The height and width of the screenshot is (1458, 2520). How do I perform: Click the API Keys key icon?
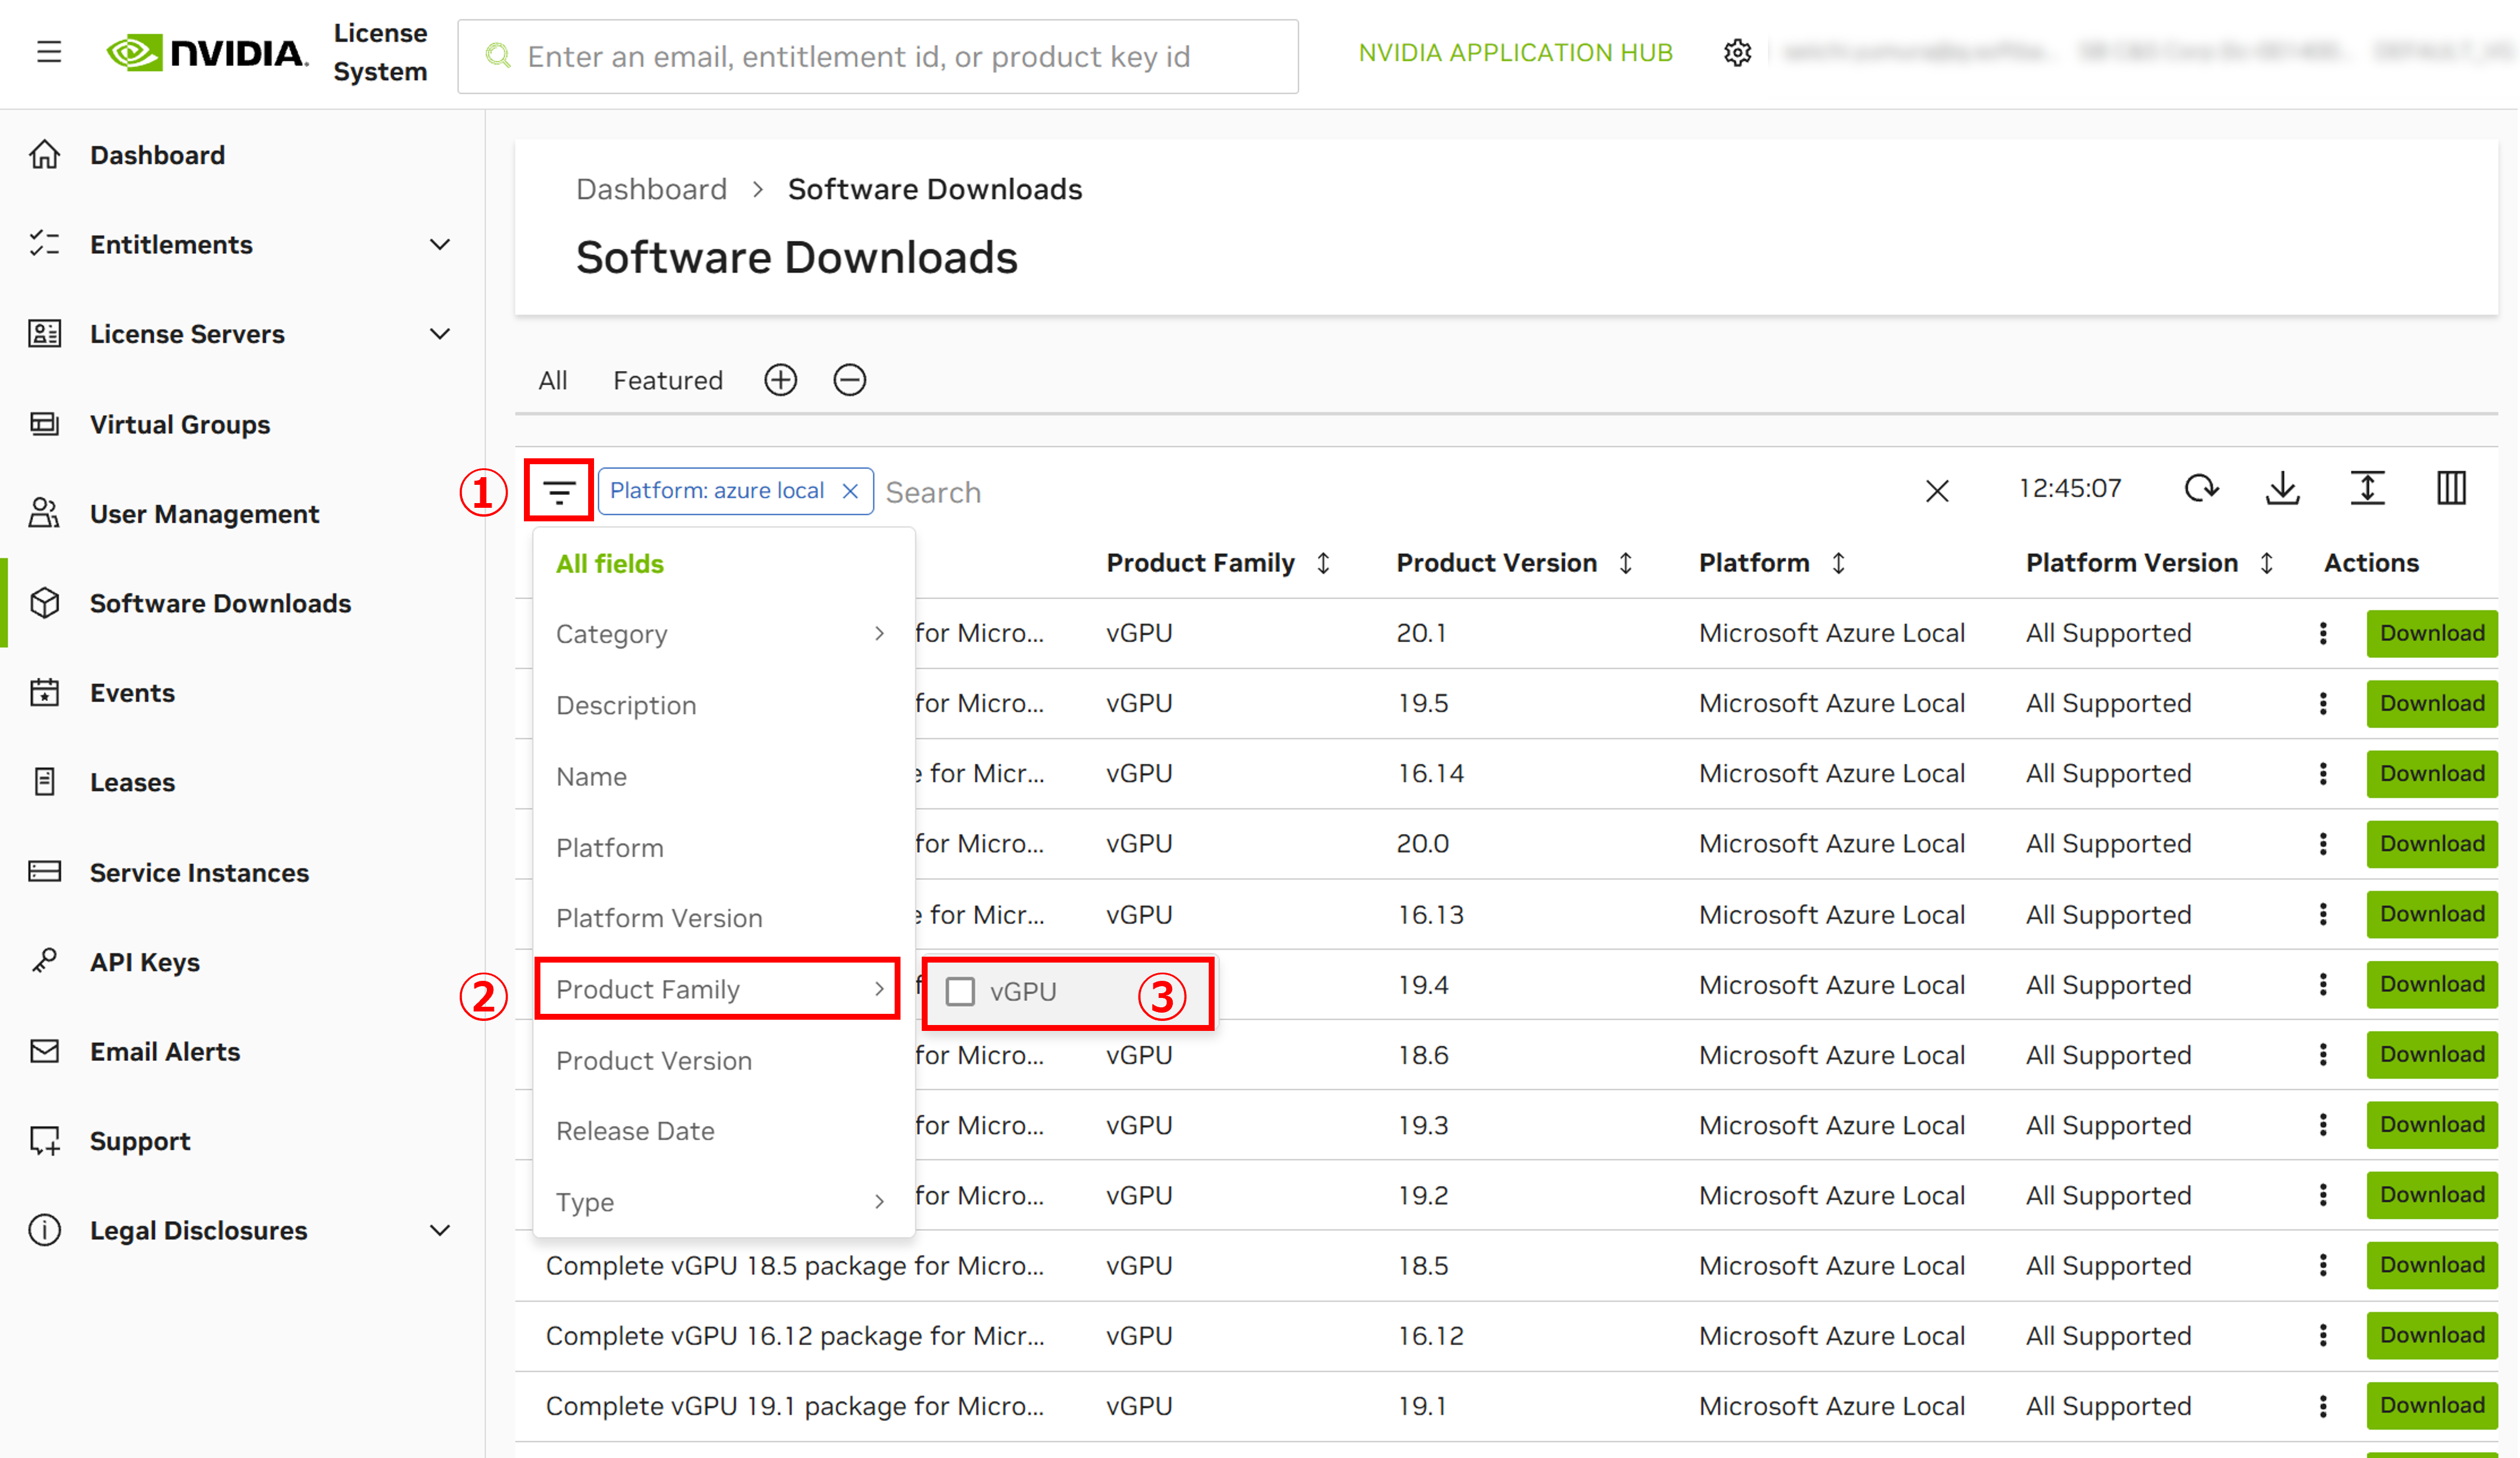pos(45,961)
